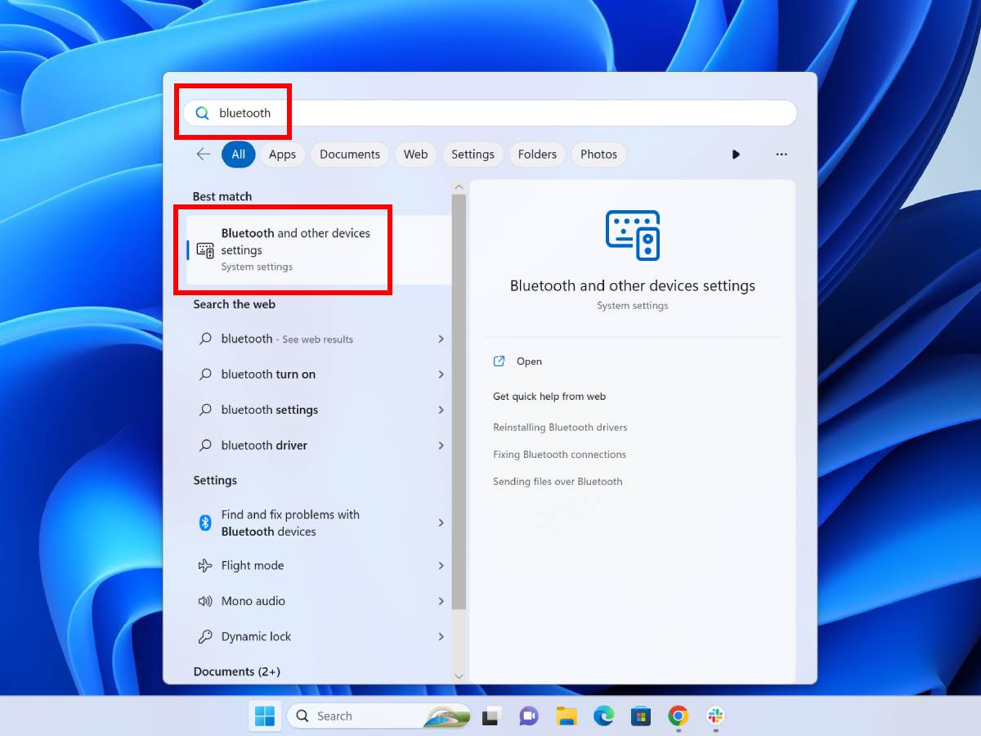
Task: Launch Microsoft Edge from taskbar
Action: (604, 716)
